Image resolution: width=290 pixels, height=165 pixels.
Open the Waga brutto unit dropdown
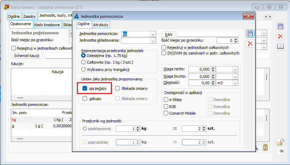235,77
